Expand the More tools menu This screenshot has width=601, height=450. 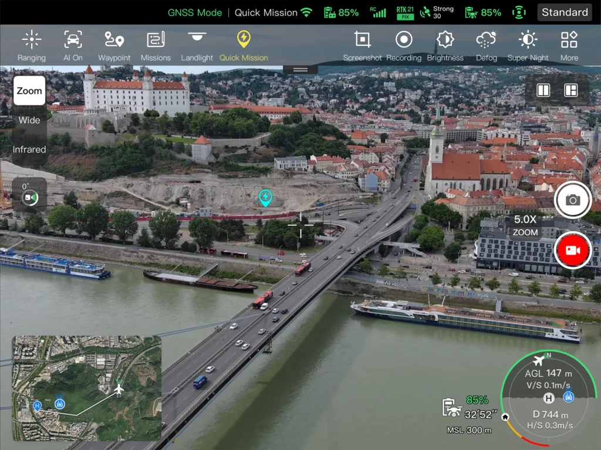pyautogui.click(x=569, y=46)
